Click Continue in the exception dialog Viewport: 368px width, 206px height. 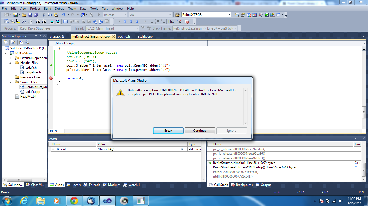(200, 131)
